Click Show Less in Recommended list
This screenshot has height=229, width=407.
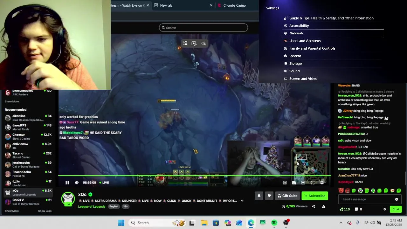pos(45,211)
